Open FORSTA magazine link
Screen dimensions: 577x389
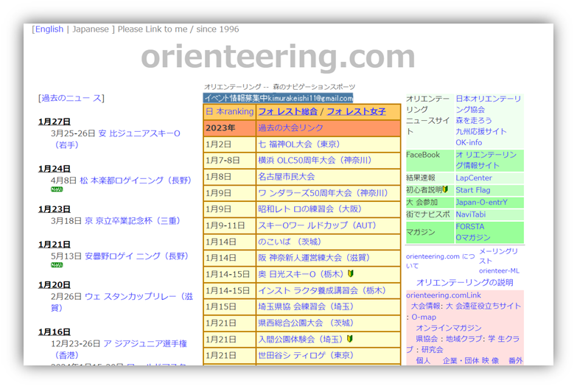coord(470,227)
